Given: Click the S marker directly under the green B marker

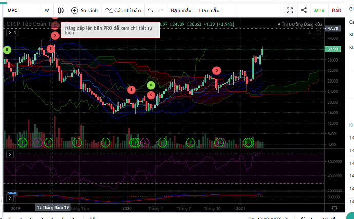Looking at the screenshot, I should (151, 95).
